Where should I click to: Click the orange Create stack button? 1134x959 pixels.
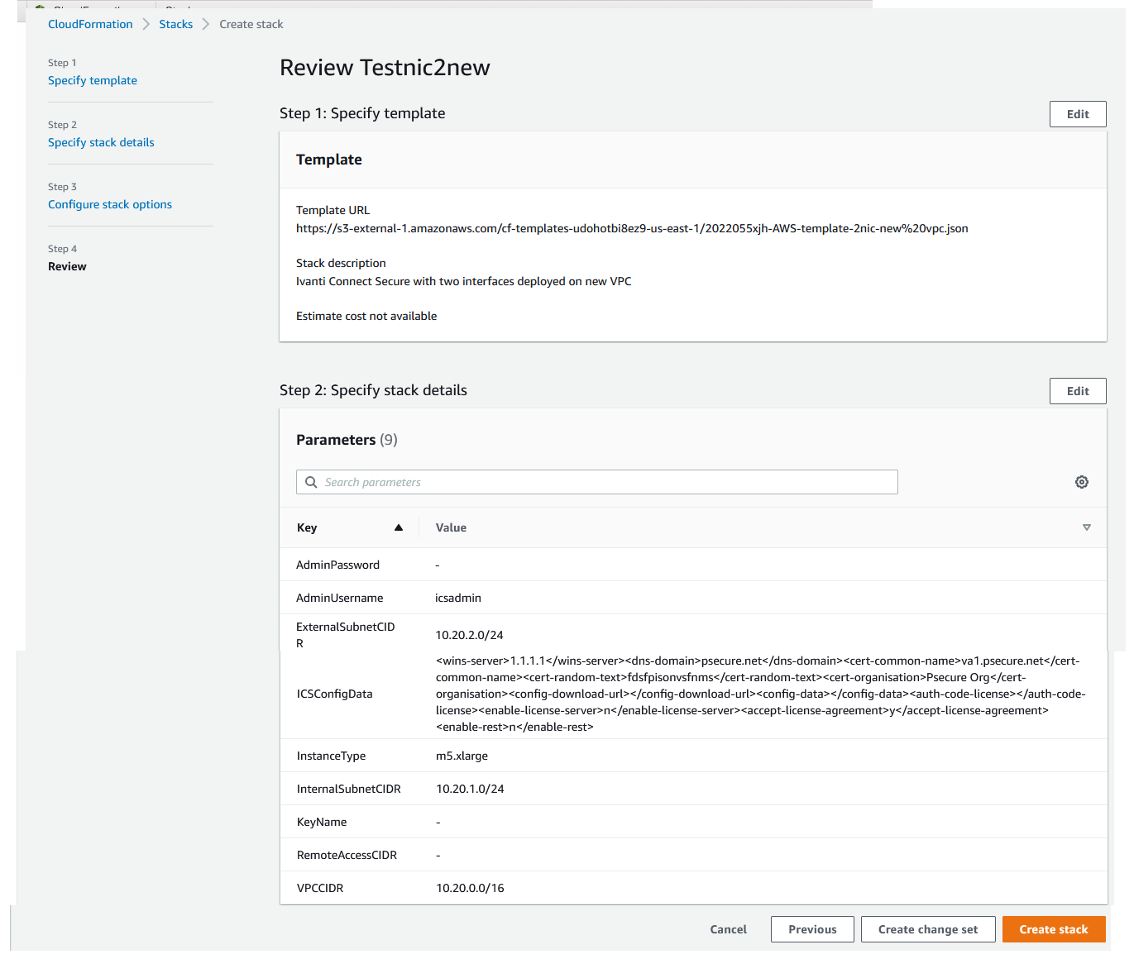(1054, 929)
